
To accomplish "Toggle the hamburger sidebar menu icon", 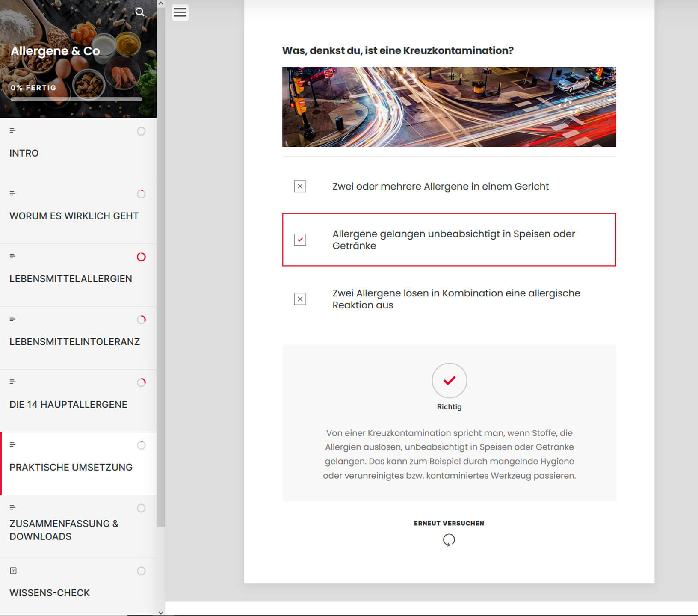I will [180, 12].
